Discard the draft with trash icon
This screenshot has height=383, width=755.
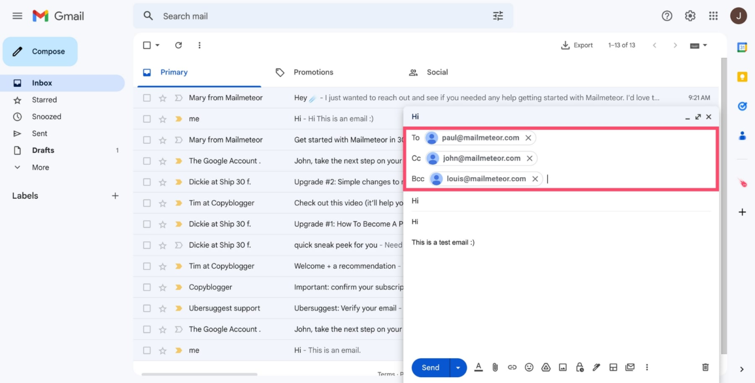click(705, 367)
